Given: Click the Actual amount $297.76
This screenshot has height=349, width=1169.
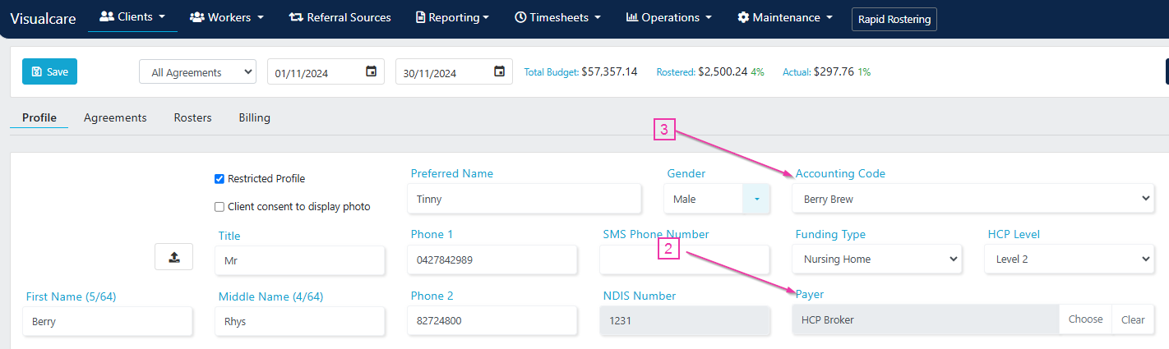Looking at the screenshot, I should click(x=834, y=71).
